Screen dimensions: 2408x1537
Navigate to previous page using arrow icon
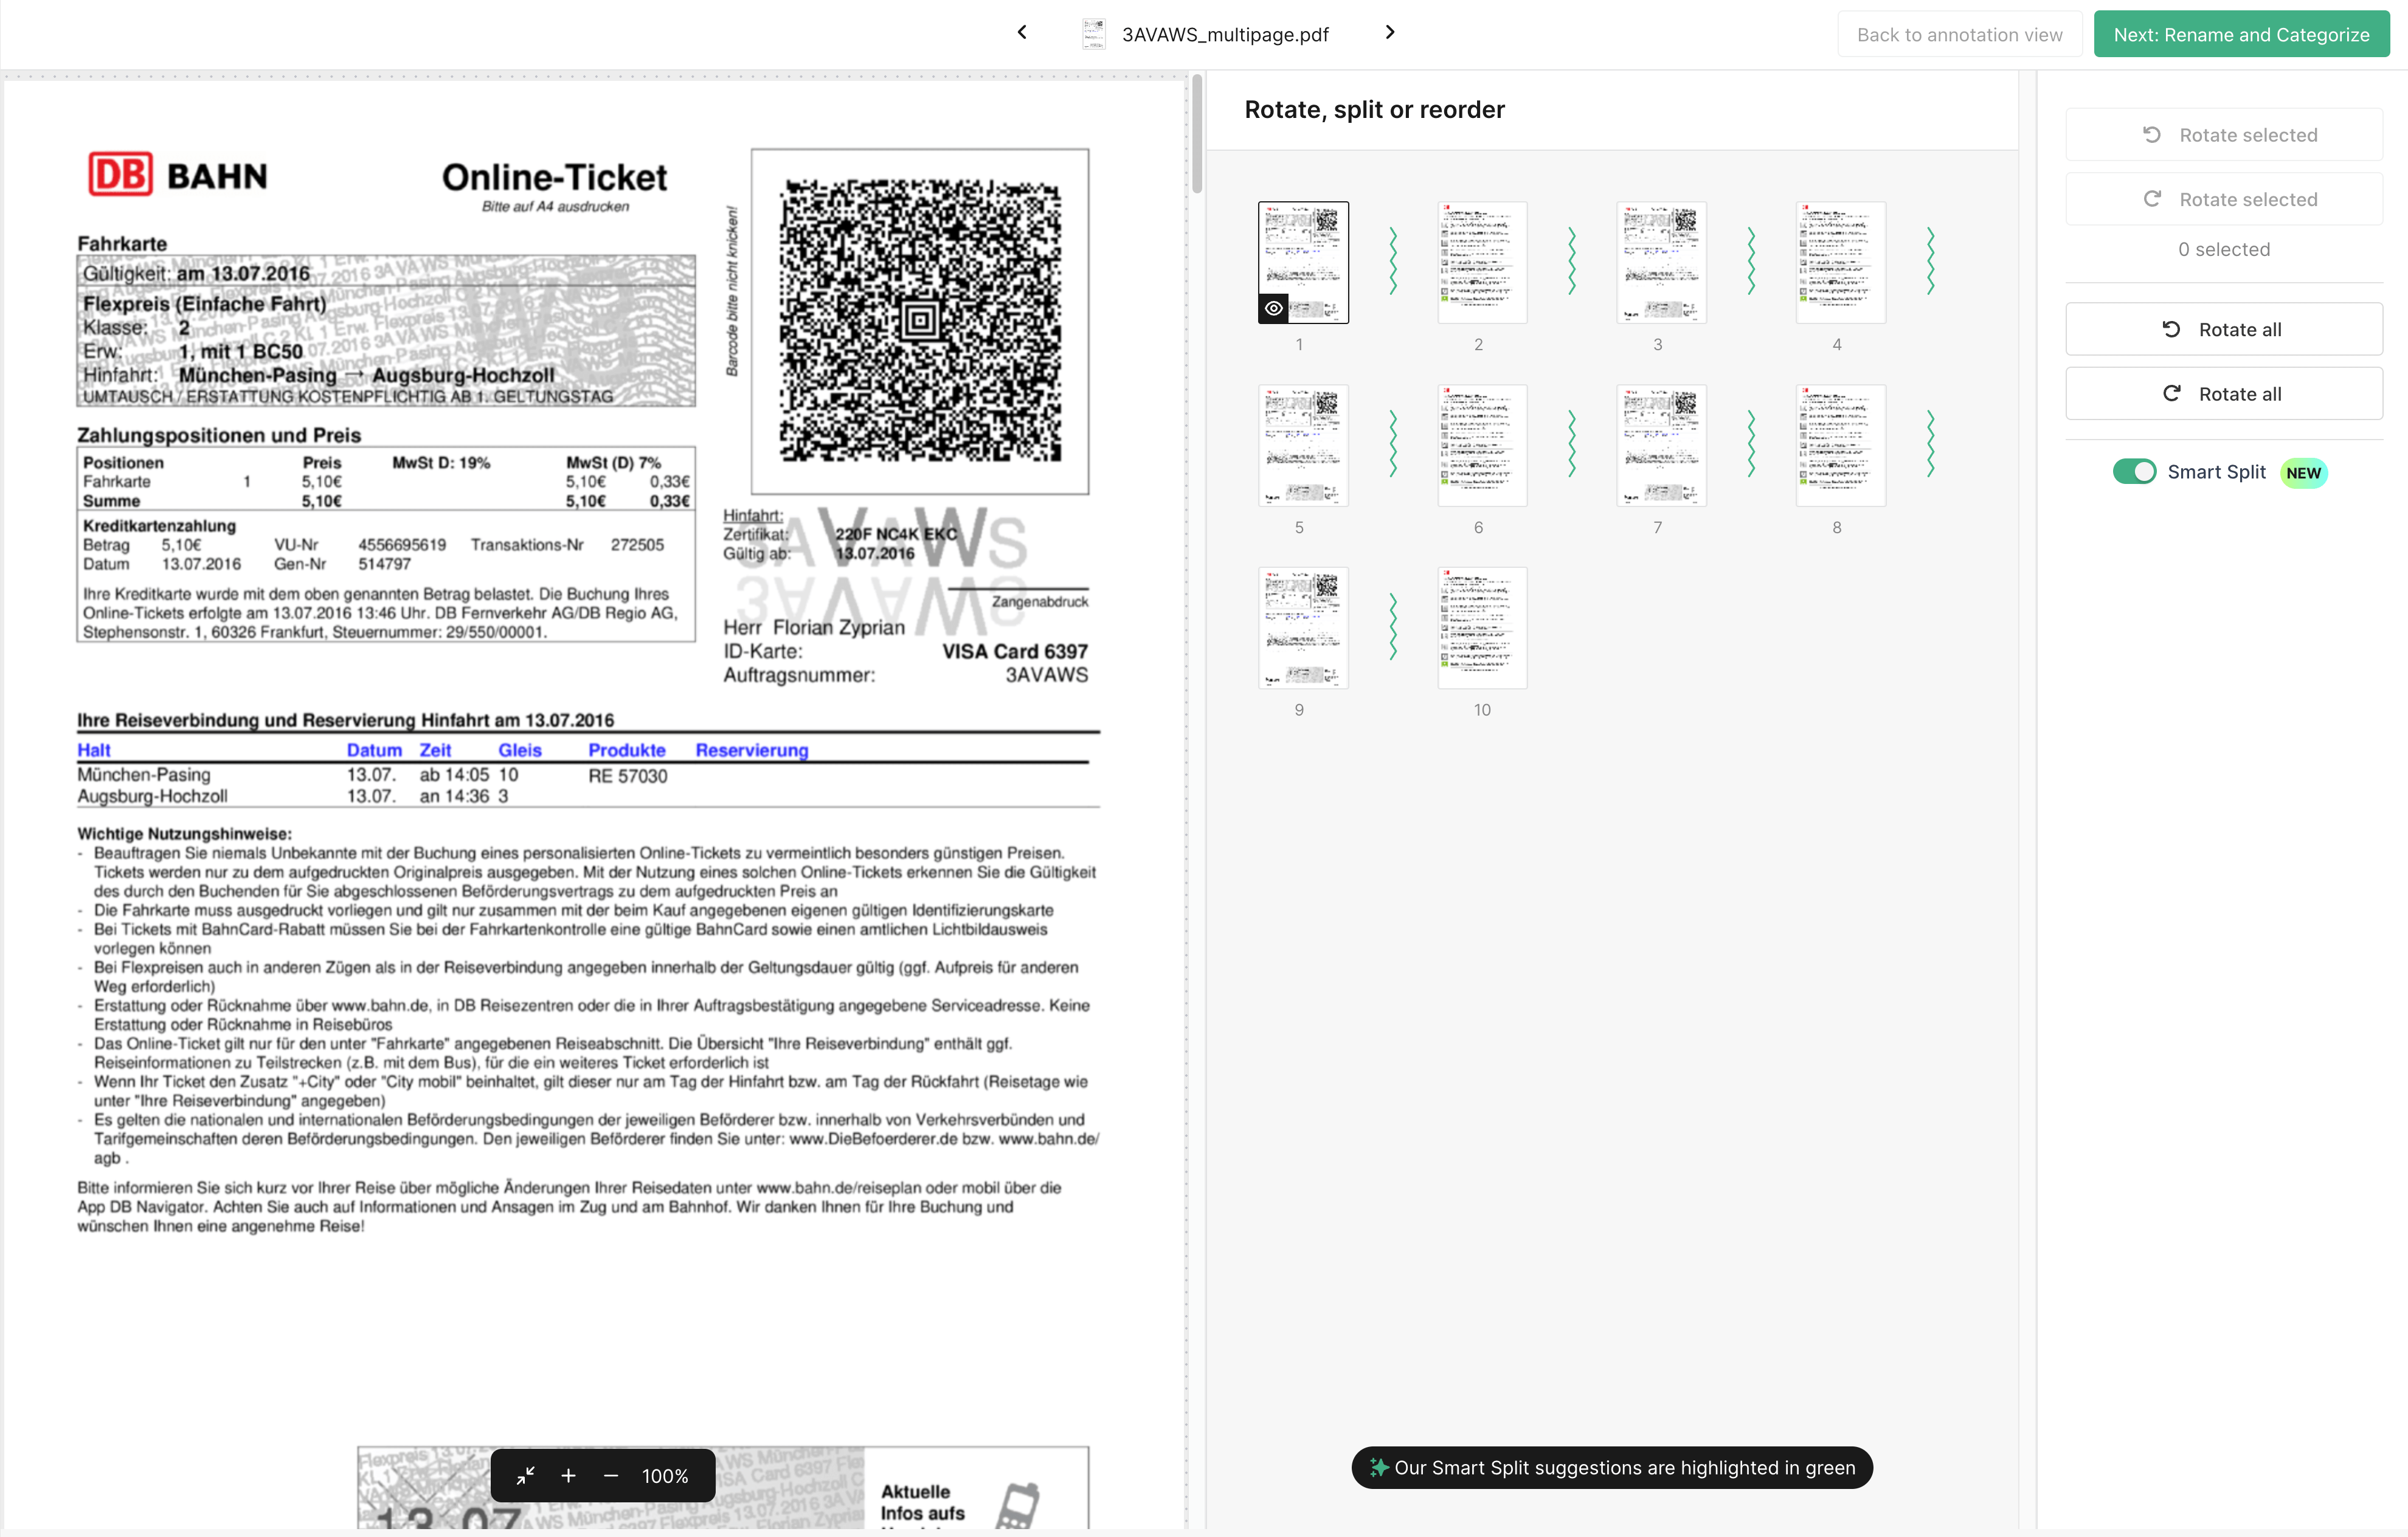click(1023, 32)
